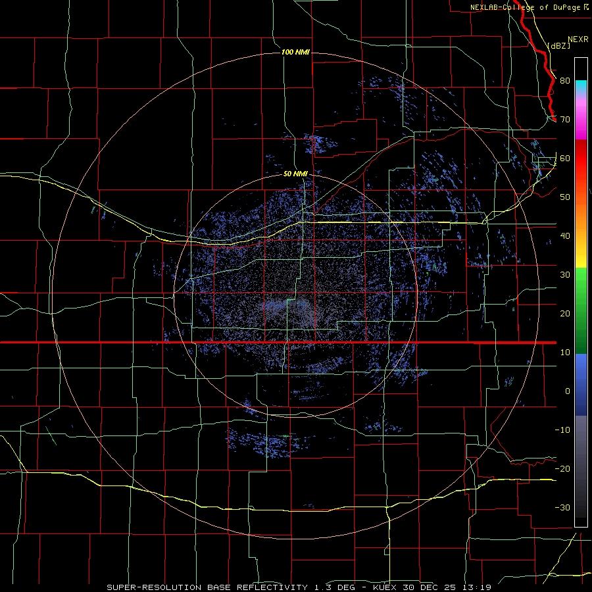Screen dimensions: 592x592
Task: Click the NEXR label above the color scale
Action: tap(578, 39)
